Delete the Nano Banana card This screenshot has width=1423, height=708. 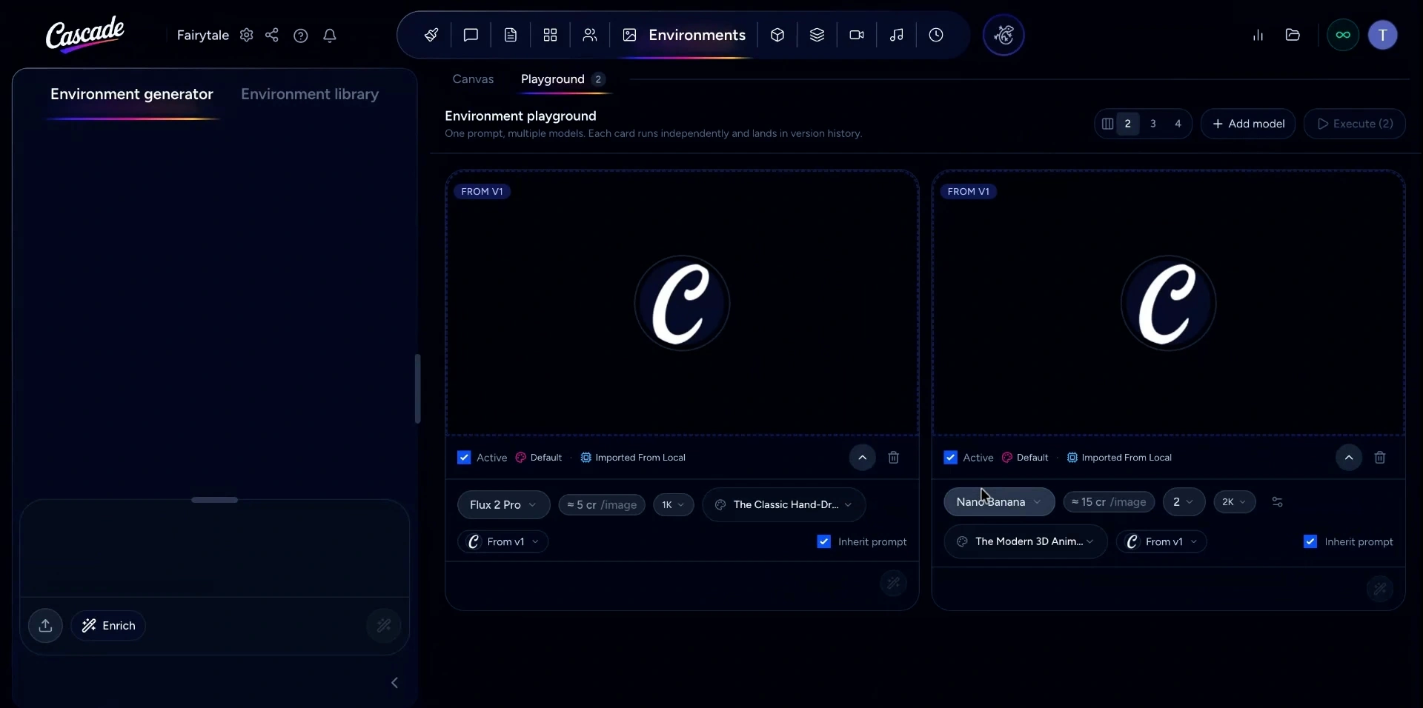1380,458
